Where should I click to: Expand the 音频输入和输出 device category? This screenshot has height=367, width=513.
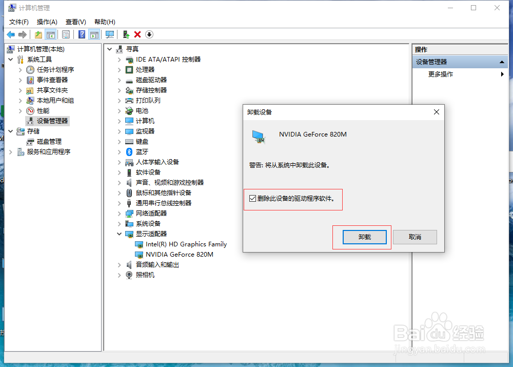click(119, 265)
